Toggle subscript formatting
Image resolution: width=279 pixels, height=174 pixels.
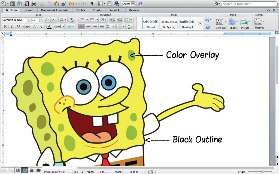pos(41,27)
